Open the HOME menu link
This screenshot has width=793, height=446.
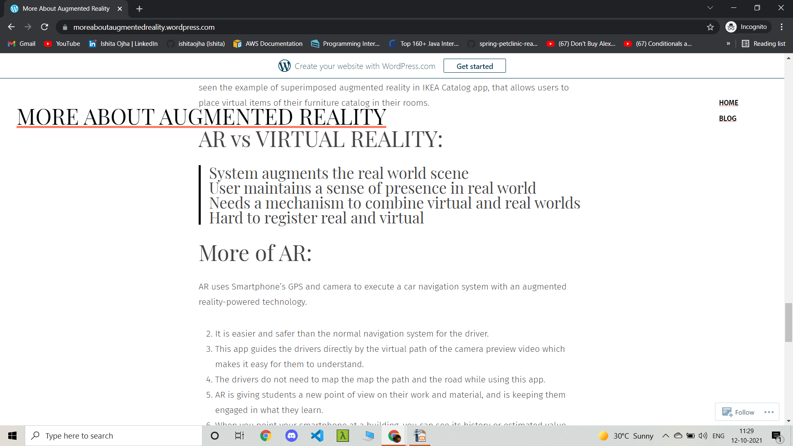(728, 103)
